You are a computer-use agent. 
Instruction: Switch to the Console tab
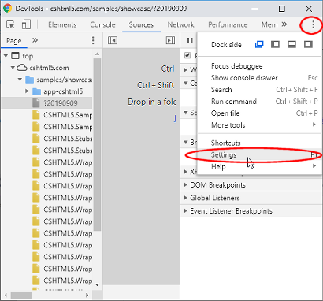(x=102, y=24)
